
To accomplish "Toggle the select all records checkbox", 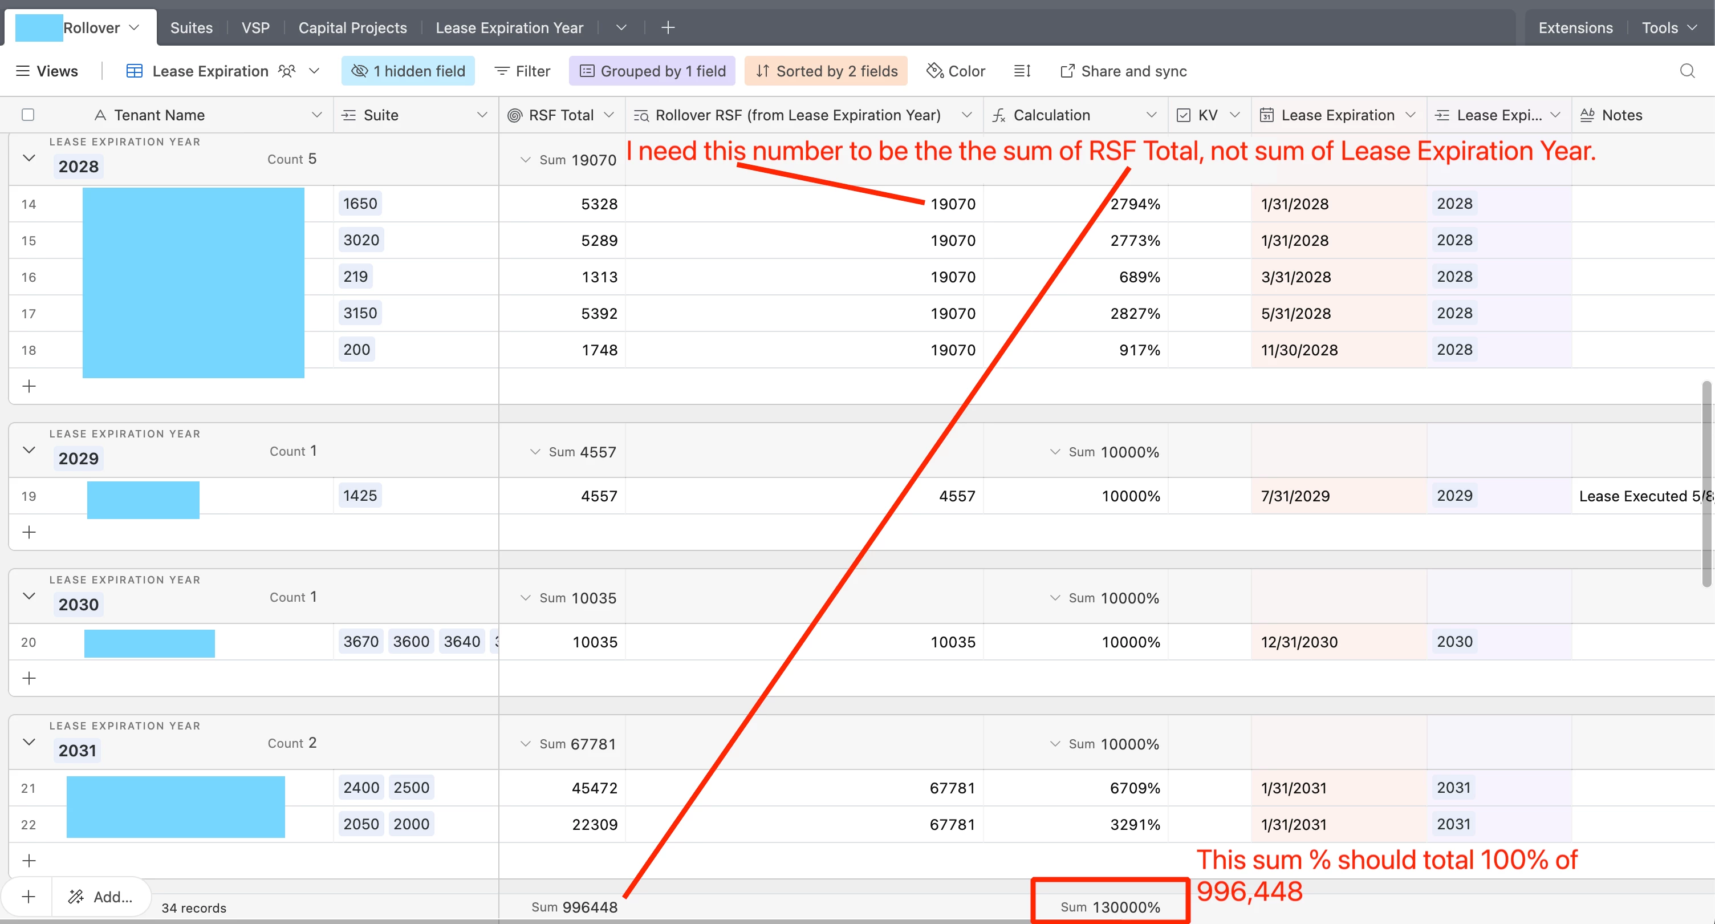I will (x=28, y=115).
